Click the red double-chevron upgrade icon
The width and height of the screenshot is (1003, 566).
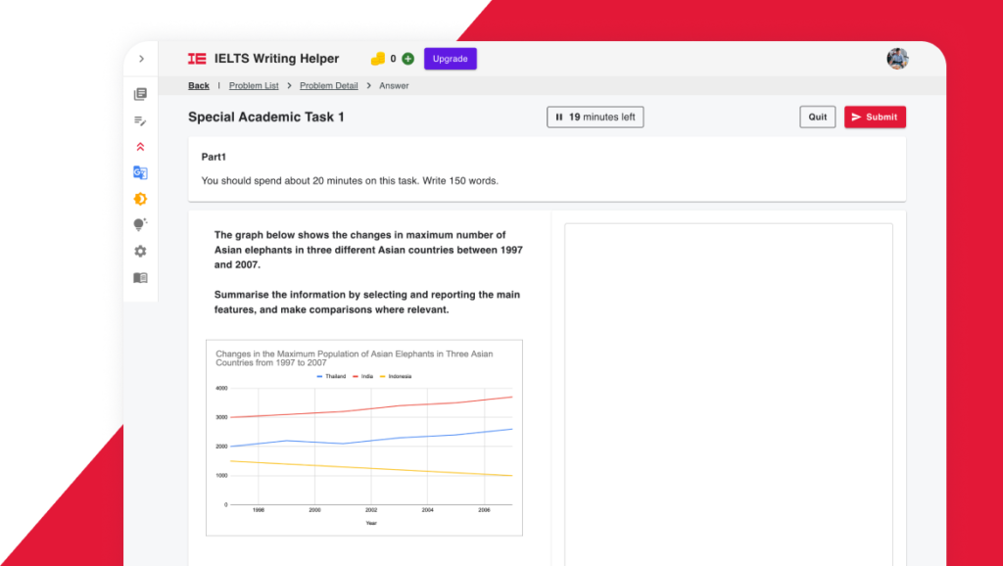point(140,146)
